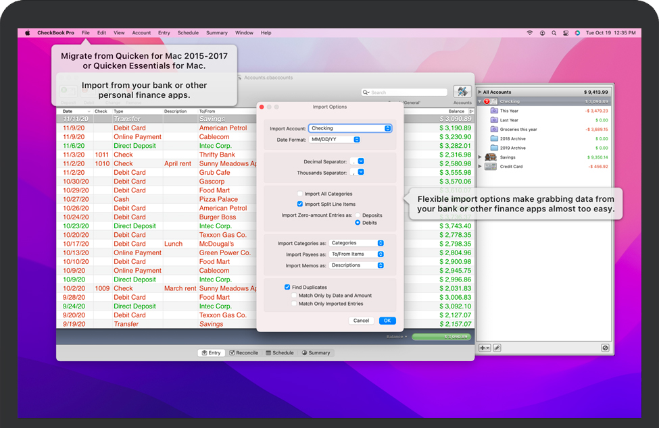Click the delete account icon in accounts panel
This screenshot has height=428, width=659.
point(605,348)
